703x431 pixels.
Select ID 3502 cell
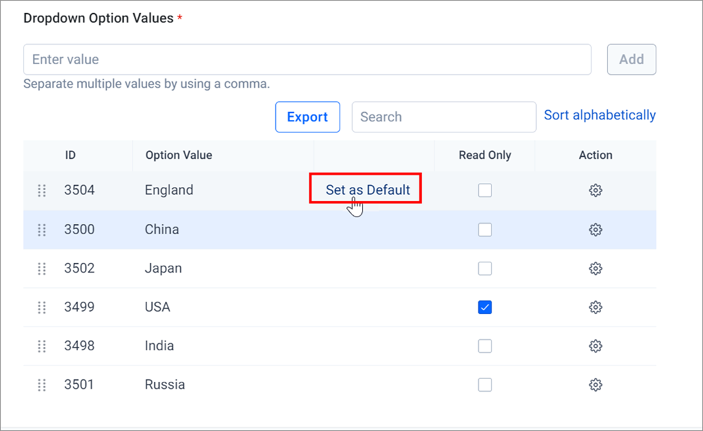coord(79,268)
